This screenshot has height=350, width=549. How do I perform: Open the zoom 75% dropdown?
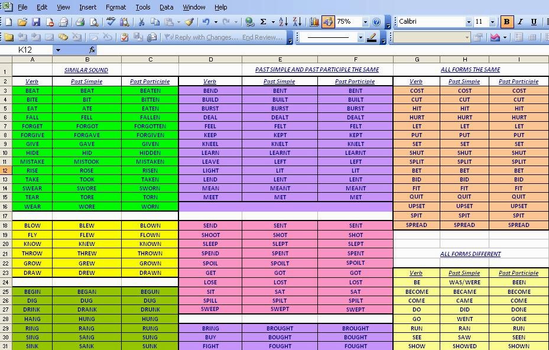point(365,22)
